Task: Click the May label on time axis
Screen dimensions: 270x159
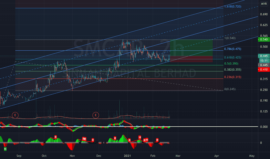Action: pyautogui.click(x=252, y=156)
